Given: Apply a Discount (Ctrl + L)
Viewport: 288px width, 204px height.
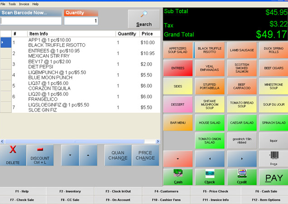Looking at the screenshot, I should tap(40, 155).
